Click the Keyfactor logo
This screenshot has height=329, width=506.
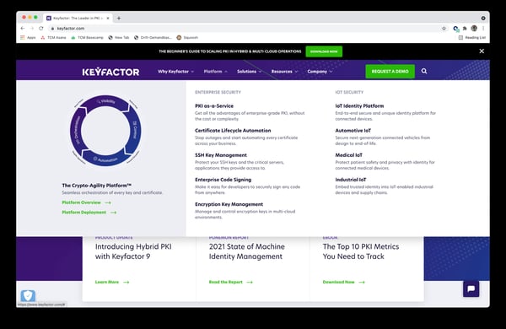click(x=110, y=72)
